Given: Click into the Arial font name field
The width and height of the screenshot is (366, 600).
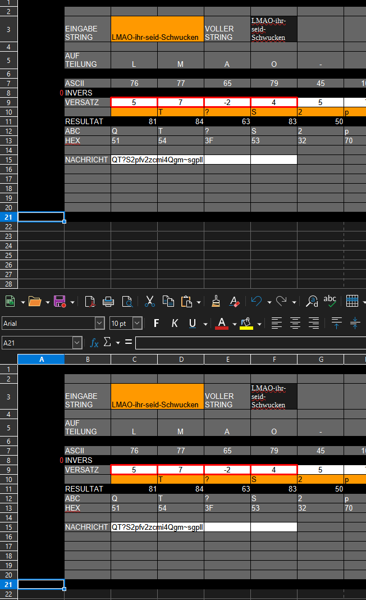Looking at the screenshot, I should pos(48,324).
